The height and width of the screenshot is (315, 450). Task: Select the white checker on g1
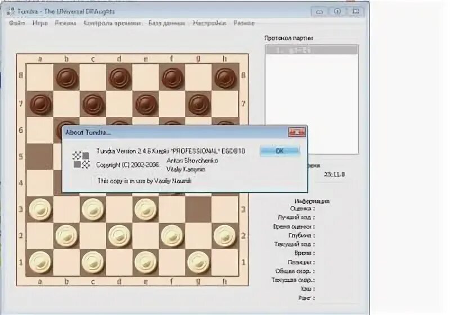coord(199,262)
